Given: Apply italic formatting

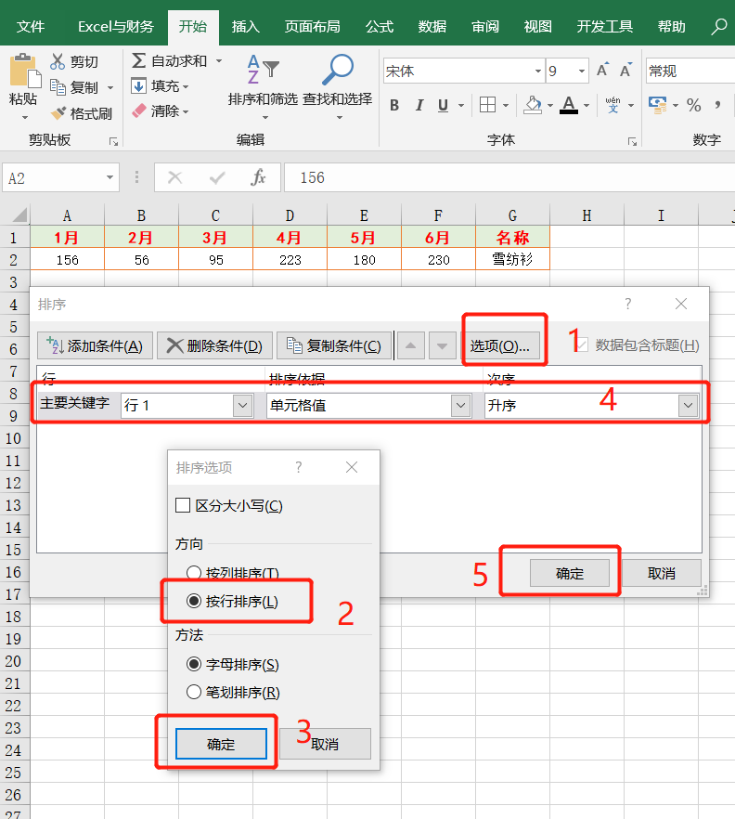Looking at the screenshot, I should (419, 106).
